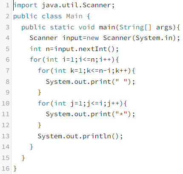
Task: Click line number 8 in the gutter
Action: point(8,82)
